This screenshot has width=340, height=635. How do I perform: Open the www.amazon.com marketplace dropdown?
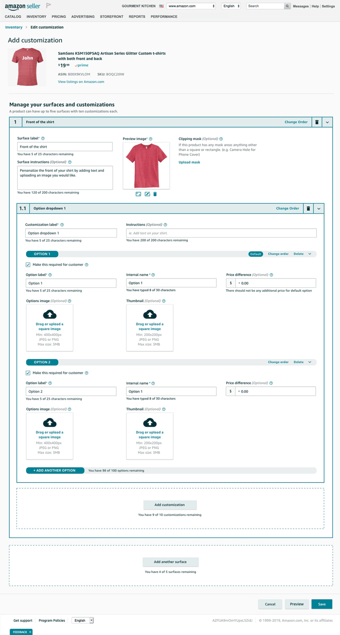191,6
